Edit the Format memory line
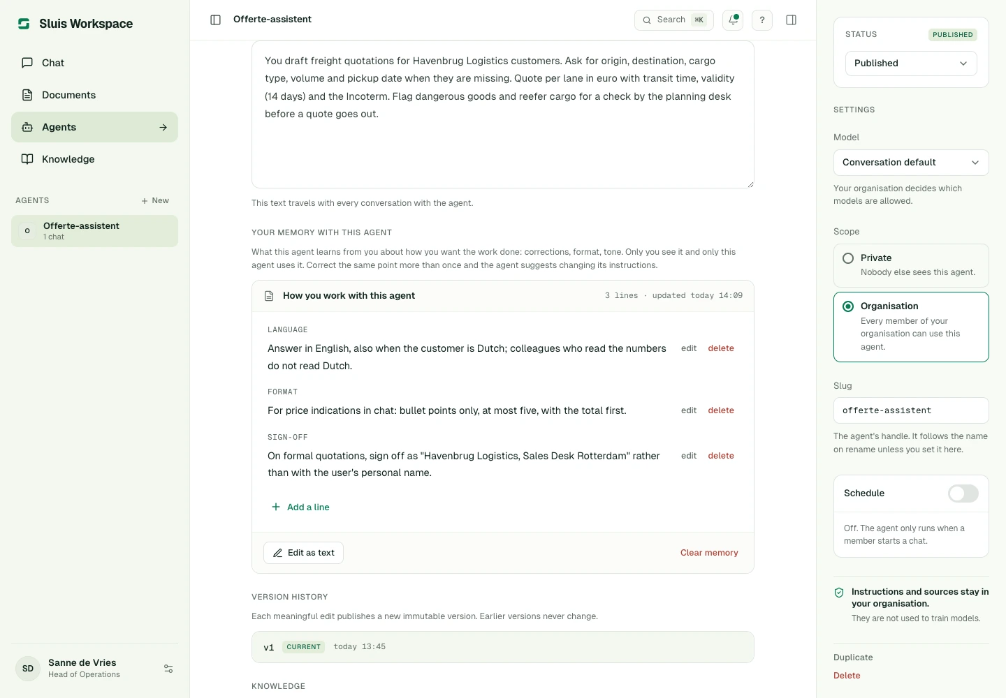 coord(689,410)
